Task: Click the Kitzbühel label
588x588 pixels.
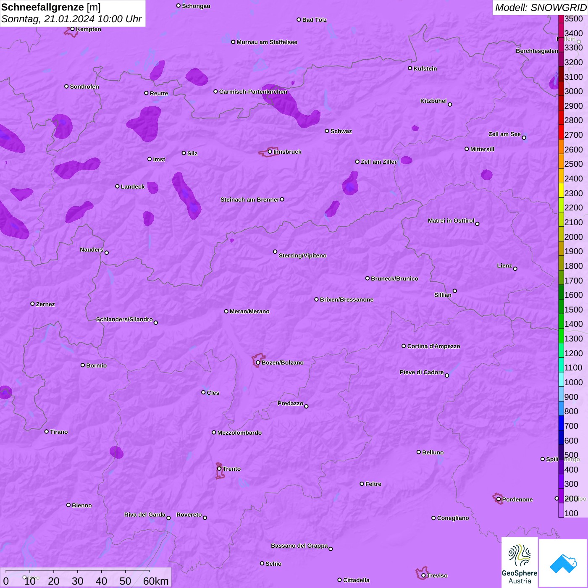Action: [x=433, y=101]
